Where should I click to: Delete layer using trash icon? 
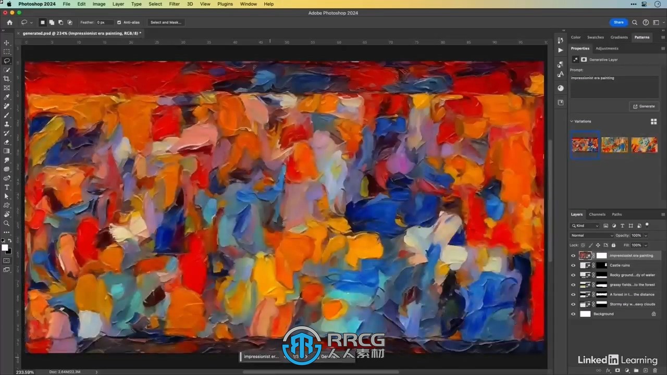655,370
